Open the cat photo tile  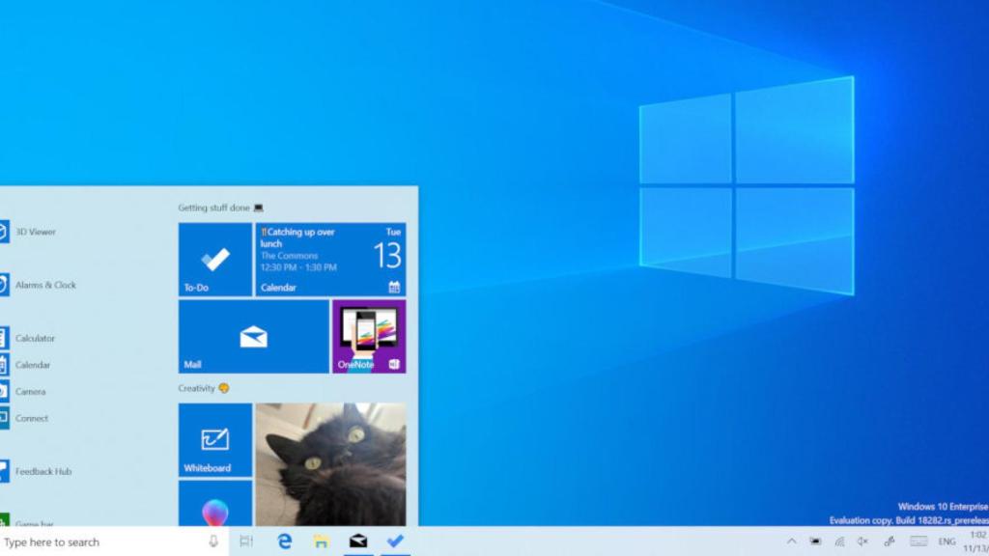tap(333, 463)
